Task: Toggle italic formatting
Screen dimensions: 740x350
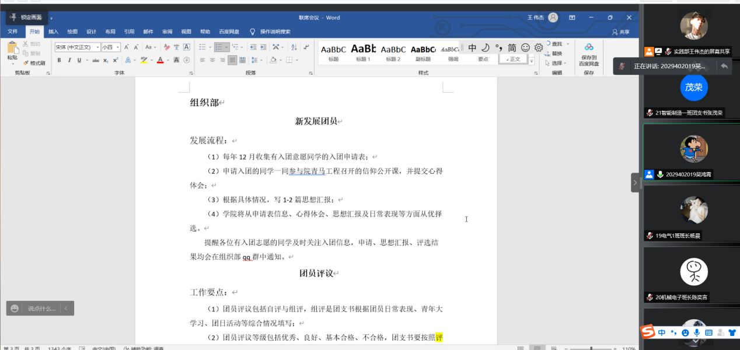Action: click(69, 60)
